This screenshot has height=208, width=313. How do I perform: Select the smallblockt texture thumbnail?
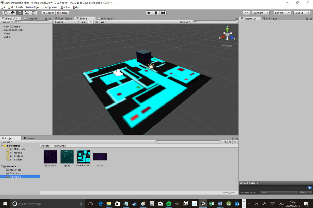pyautogui.click(x=83, y=156)
